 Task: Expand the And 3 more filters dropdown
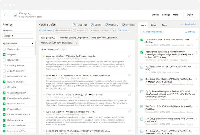pos(124,31)
